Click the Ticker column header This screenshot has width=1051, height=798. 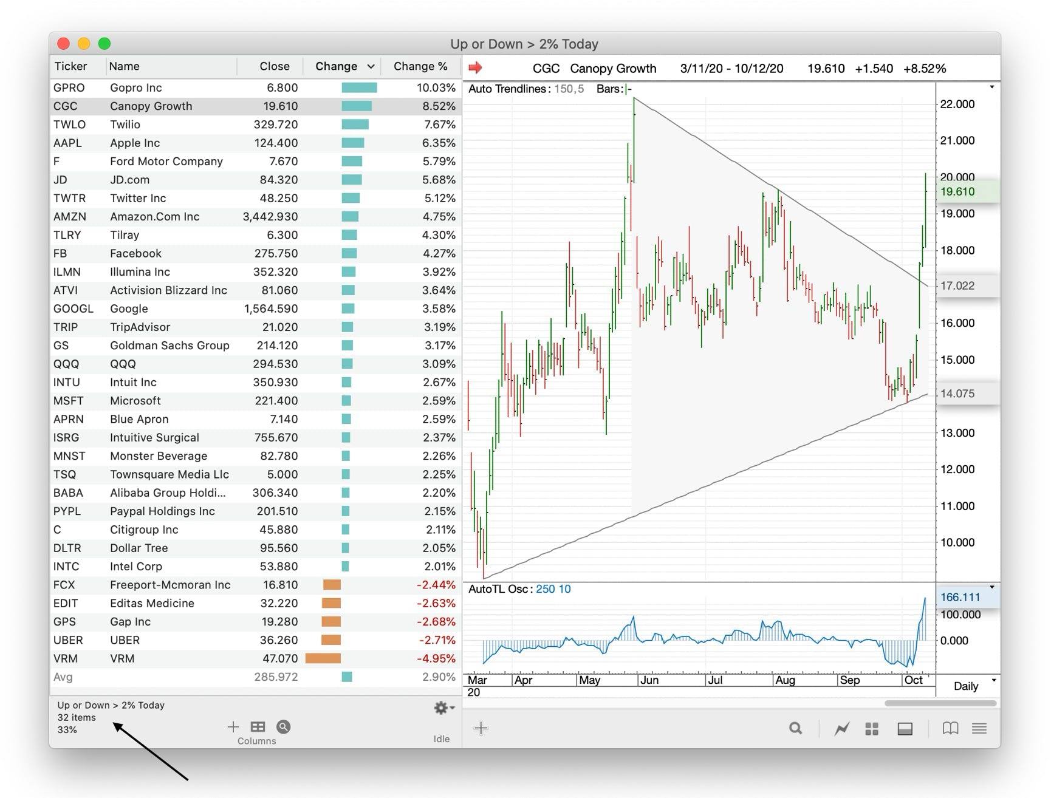[x=70, y=66]
